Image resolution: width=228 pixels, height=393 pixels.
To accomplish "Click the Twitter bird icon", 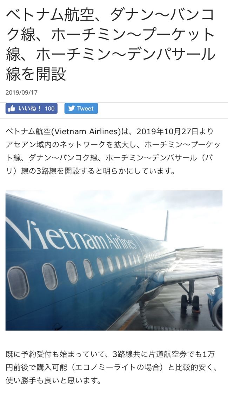I will click(72, 108).
